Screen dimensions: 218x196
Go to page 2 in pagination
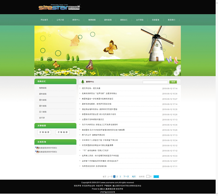click(x=117, y=176)
